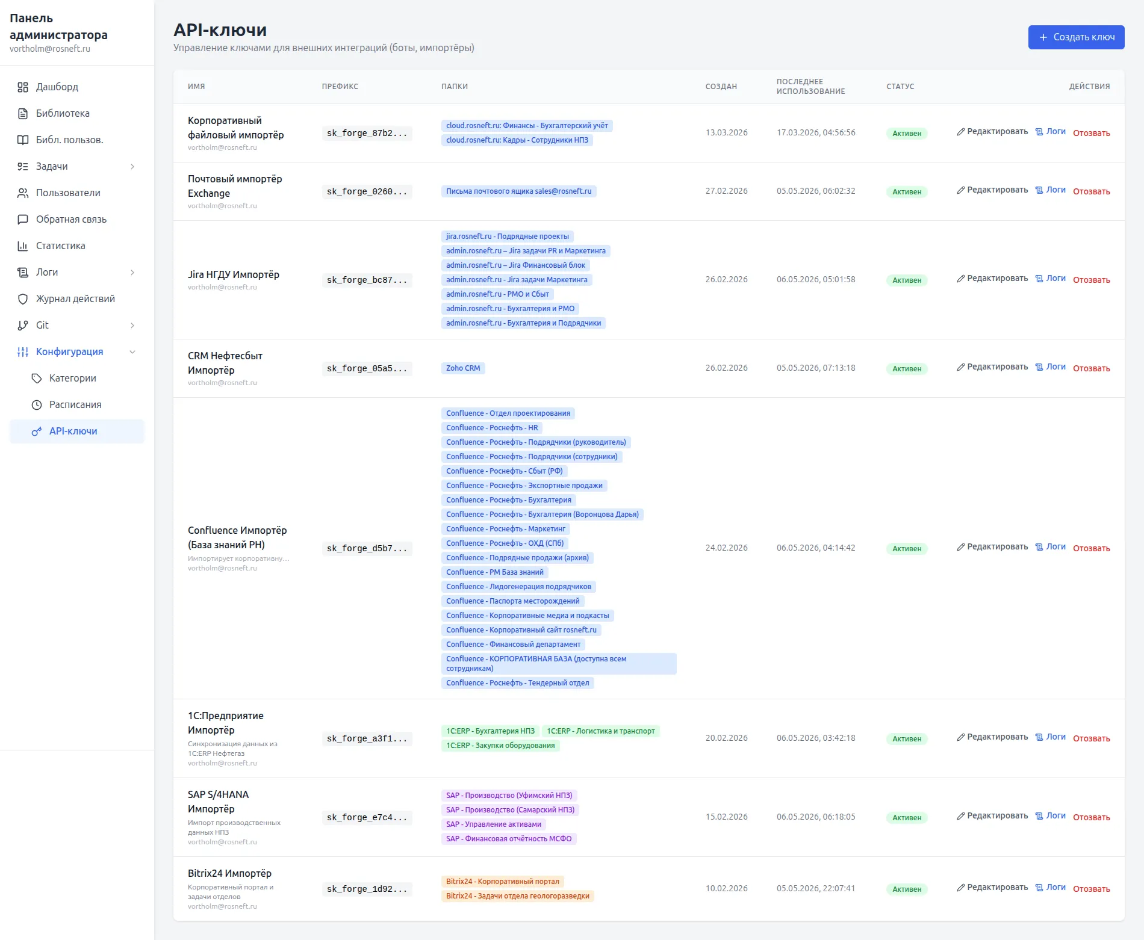
Task: Click pencil icon for Почтовый импортёр Exchange
Action: (x=961, y=190)
